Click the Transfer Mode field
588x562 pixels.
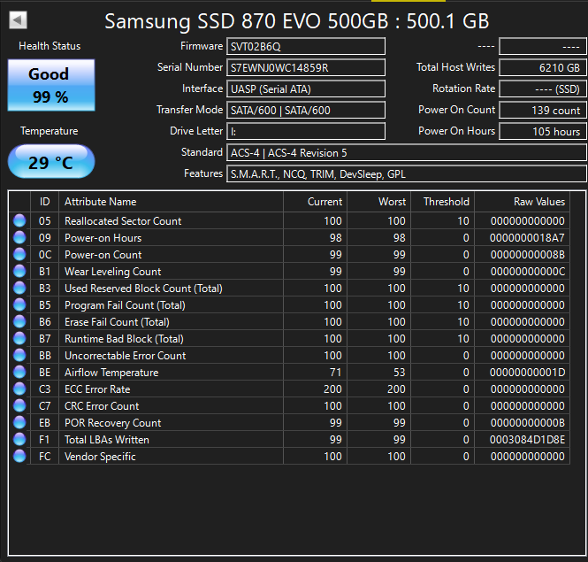click(x=306, y=110)
